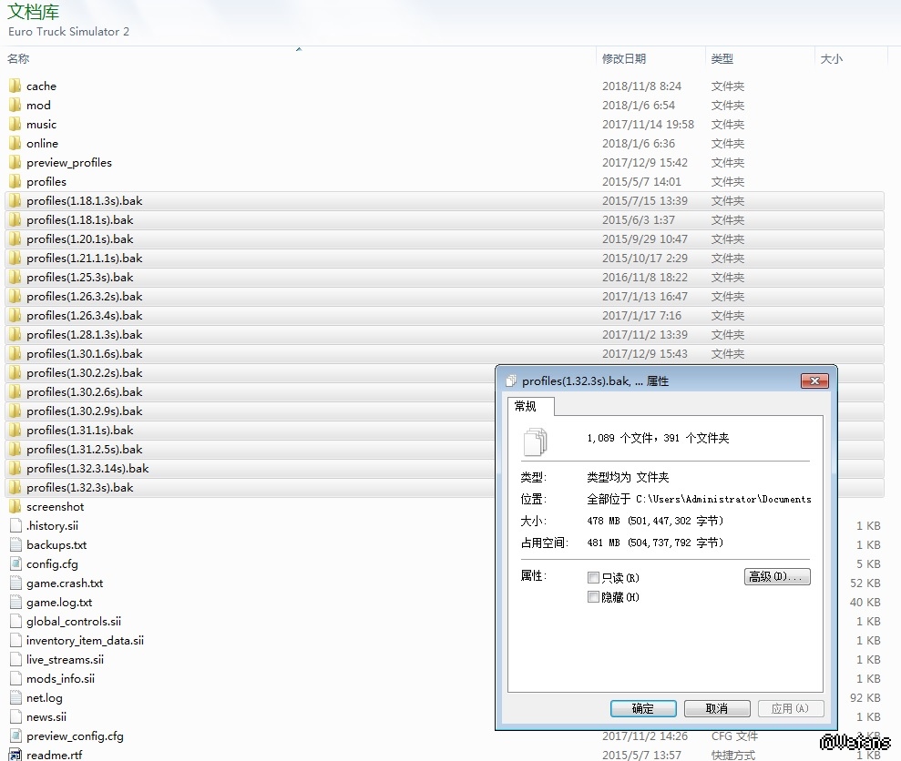Click the profiles(1.18.1.3s).bak folder icon

15,201
